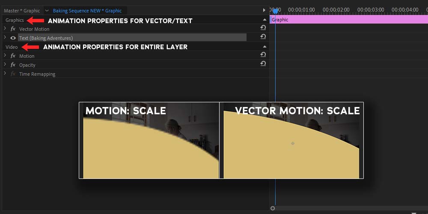Click the zoom scroll handle below the timeline
Image resolution: width=428 pixels, height=214 pixels.
coord(273,208)
